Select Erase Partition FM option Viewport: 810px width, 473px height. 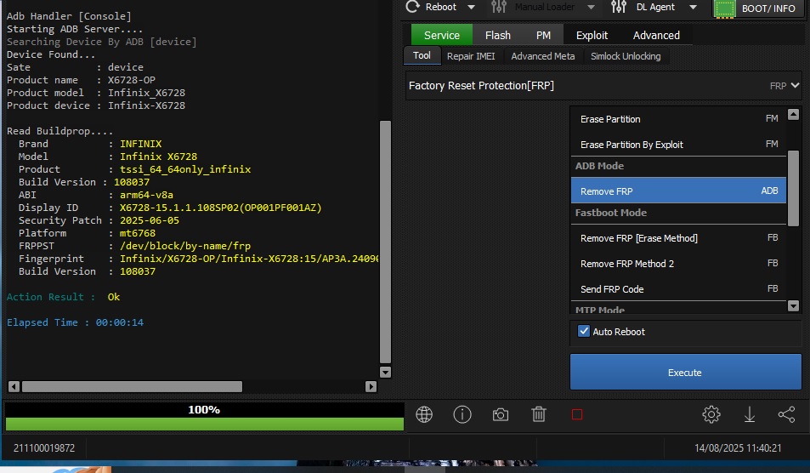tap(679, 119)
